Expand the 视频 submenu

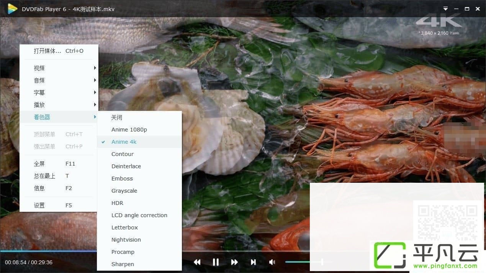click(x=59, y=68)
